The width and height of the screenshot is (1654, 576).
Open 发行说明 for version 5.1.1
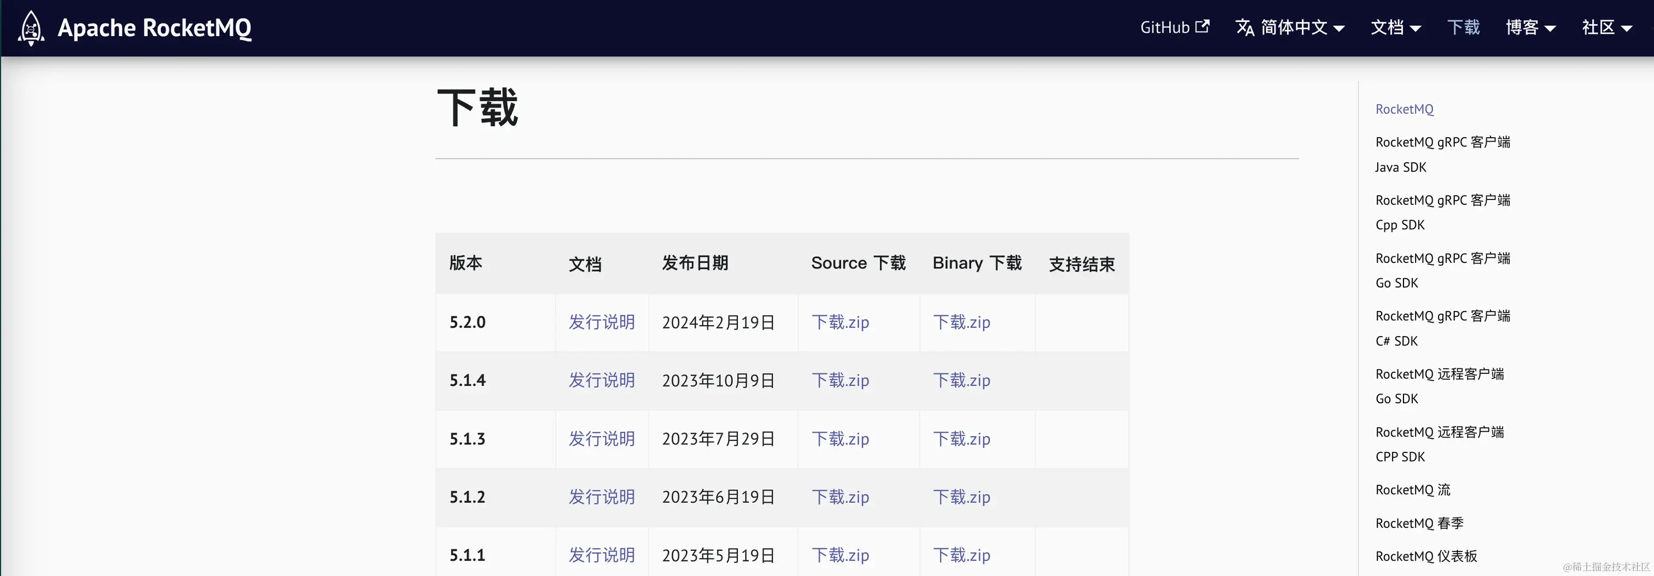click(602, 555)
